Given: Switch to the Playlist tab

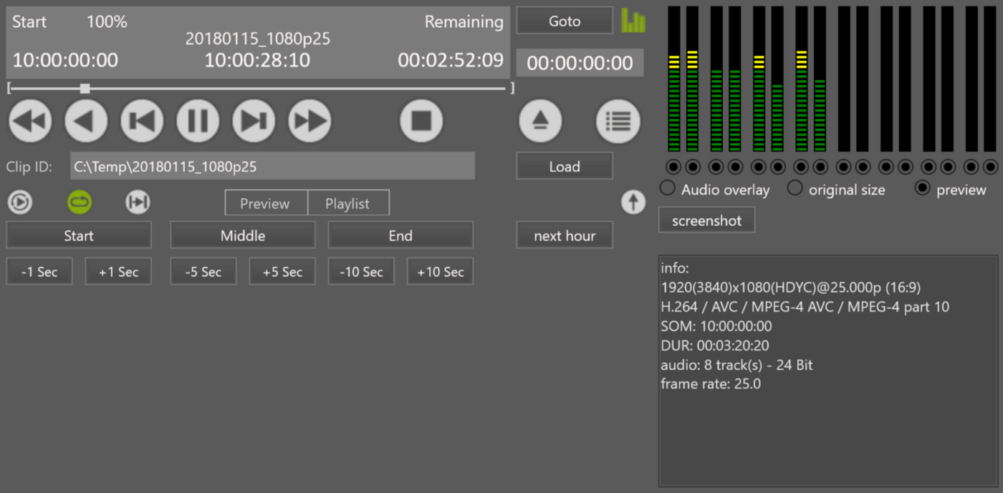Looking at the screenshot, I should pos(348,202).
